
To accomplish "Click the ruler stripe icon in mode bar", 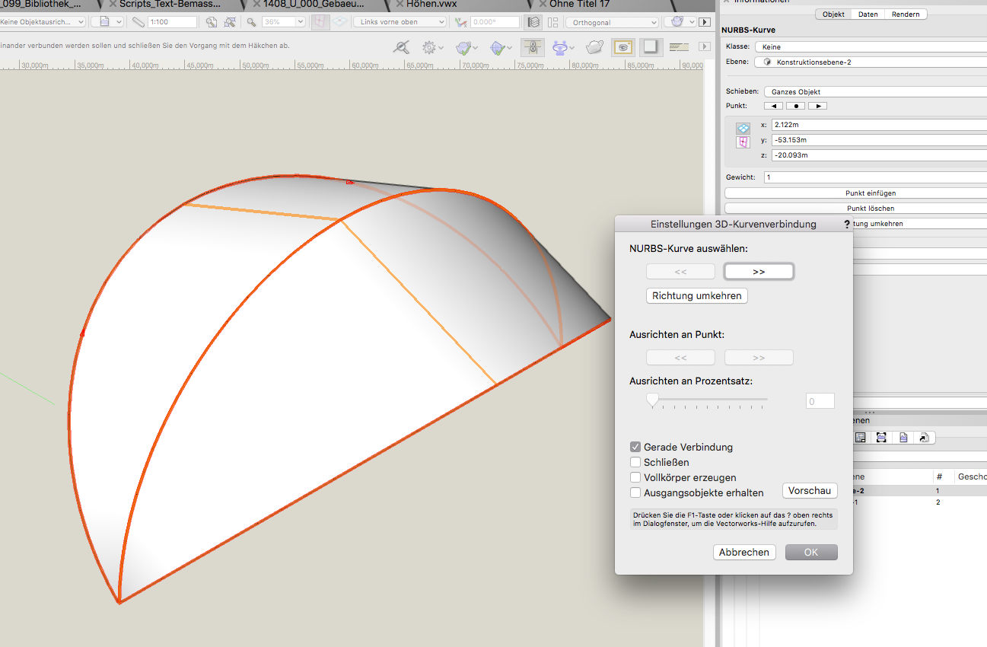I will (x=679, y=47).
